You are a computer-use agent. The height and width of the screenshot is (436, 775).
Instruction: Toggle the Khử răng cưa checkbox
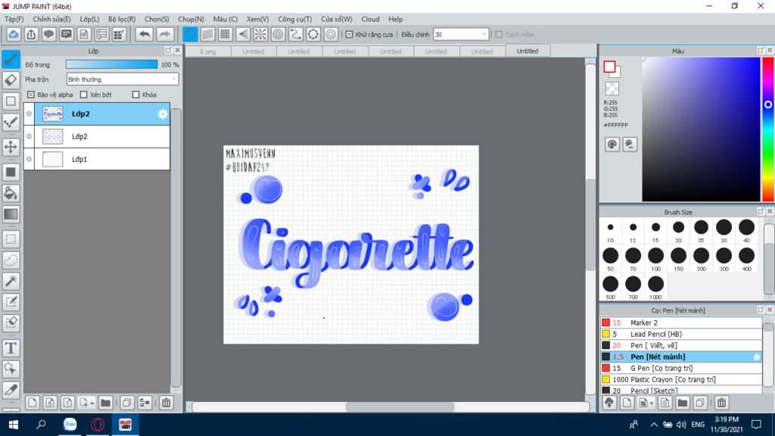[349, 35]
